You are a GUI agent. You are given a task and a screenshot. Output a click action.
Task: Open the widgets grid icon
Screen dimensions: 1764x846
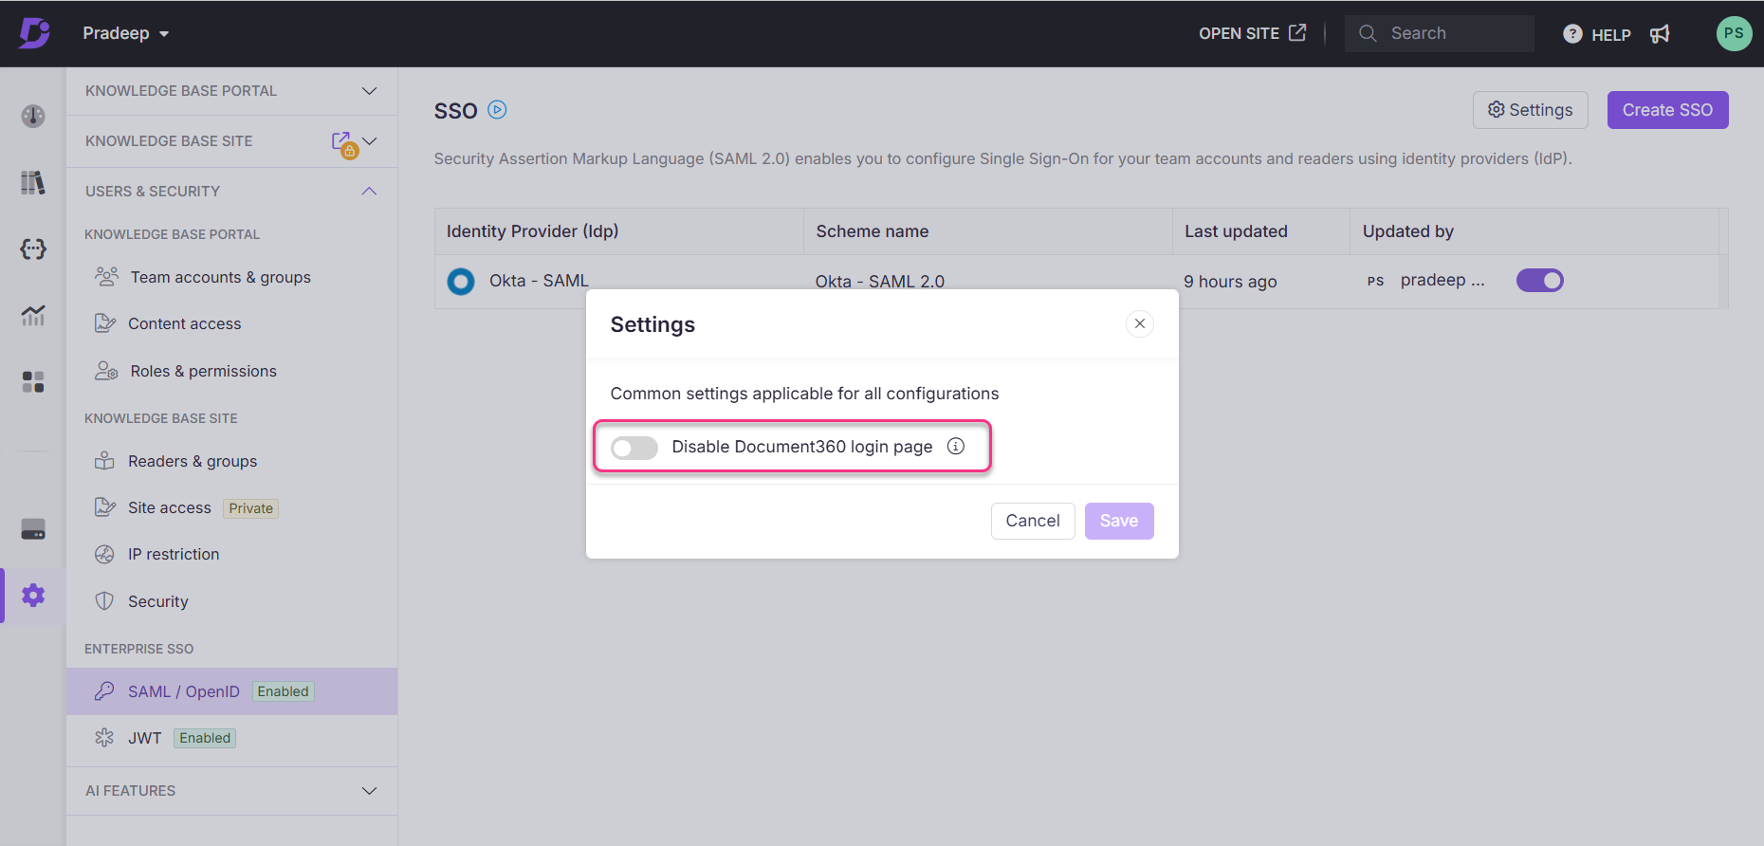(x=33, y=381)
